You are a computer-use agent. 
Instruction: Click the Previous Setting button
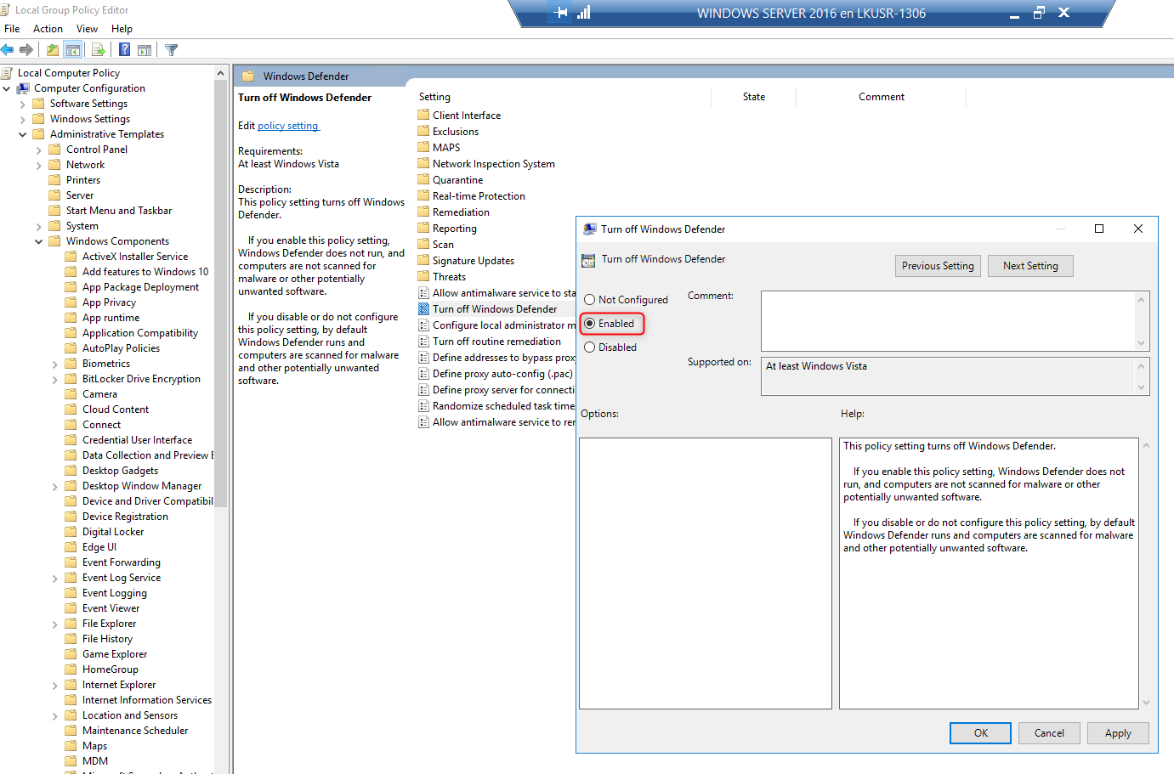(x=938, y=266)
